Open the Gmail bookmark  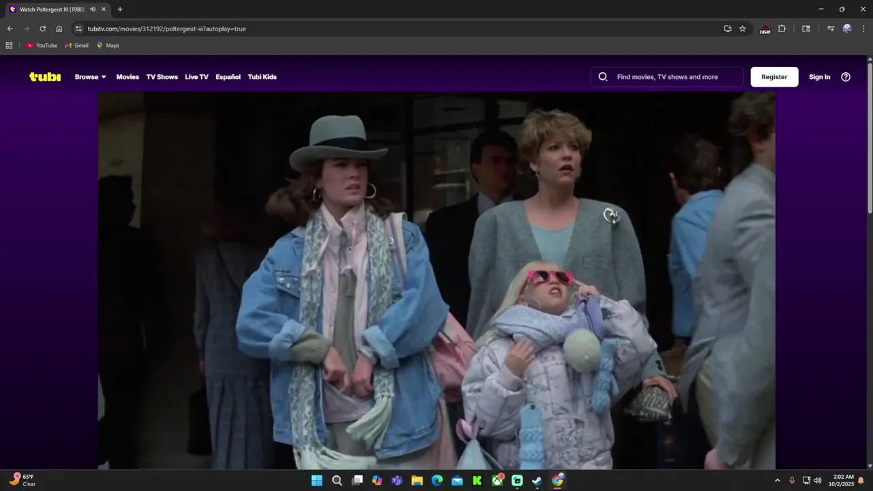77,46
